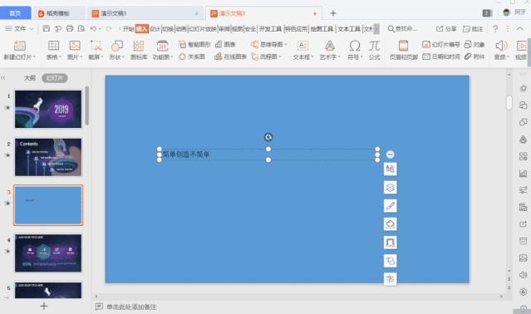Open the 图标库 icon library
Image resolution: width=531 pixels, height=314 pixels.
(x=139, y=50)
